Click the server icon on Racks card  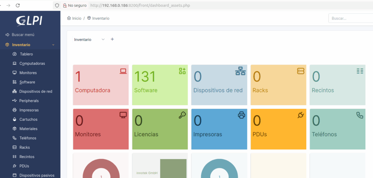pos(301,71)
